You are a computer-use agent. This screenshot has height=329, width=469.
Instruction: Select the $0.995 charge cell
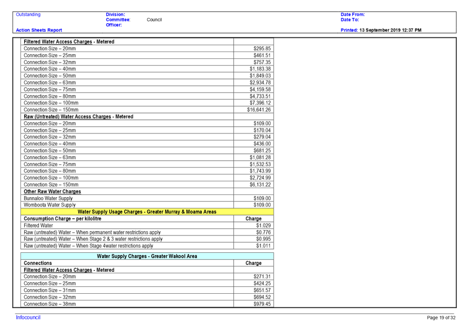[254, 239]
